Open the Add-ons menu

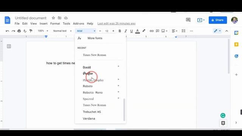pos(78,23)
